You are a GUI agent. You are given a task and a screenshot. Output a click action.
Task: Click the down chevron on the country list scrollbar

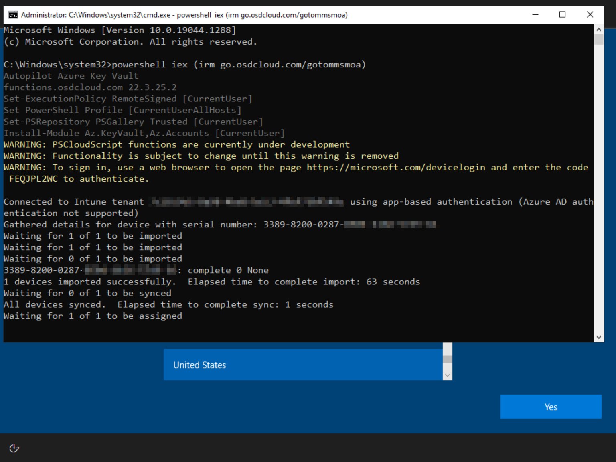coord(447,375)
